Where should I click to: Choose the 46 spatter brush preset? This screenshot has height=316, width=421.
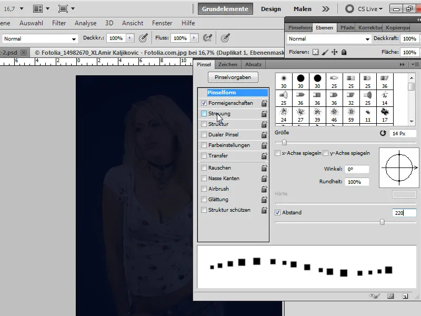[334, 115]
